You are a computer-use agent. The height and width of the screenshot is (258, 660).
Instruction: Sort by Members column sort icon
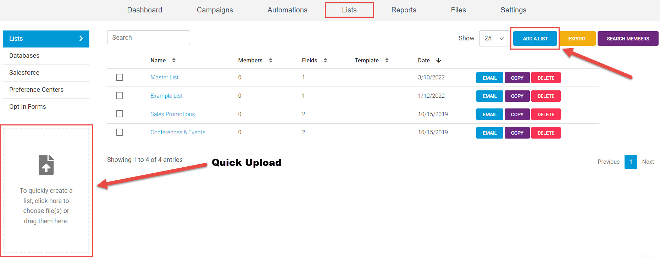[x=271, y=60]
